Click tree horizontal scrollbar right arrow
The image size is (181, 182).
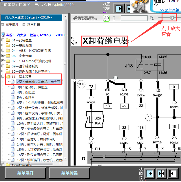pyautogui.click(x=60, y=163)
